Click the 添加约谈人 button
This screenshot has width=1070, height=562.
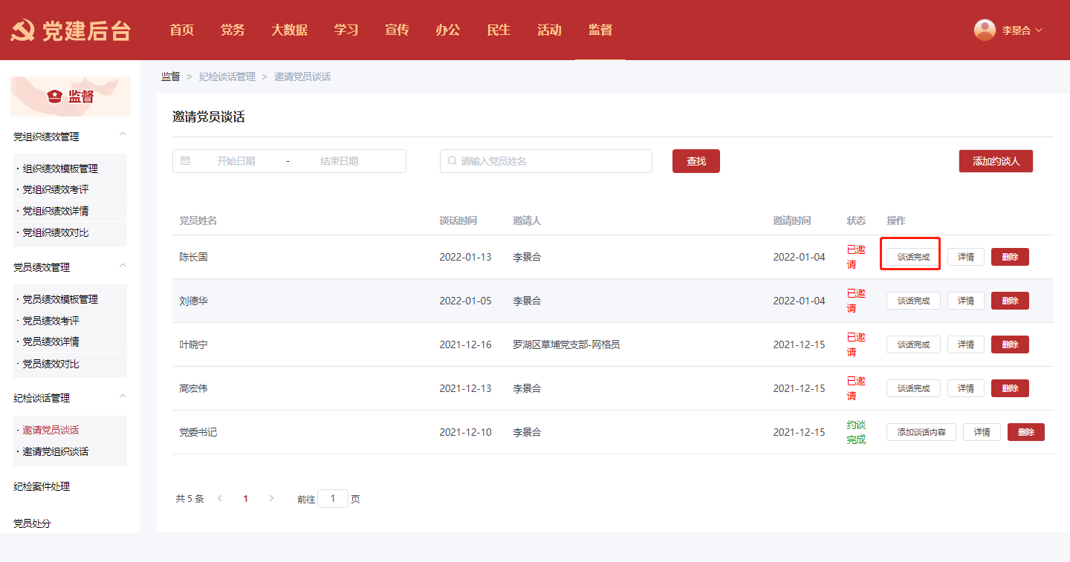tap(996, 161)
